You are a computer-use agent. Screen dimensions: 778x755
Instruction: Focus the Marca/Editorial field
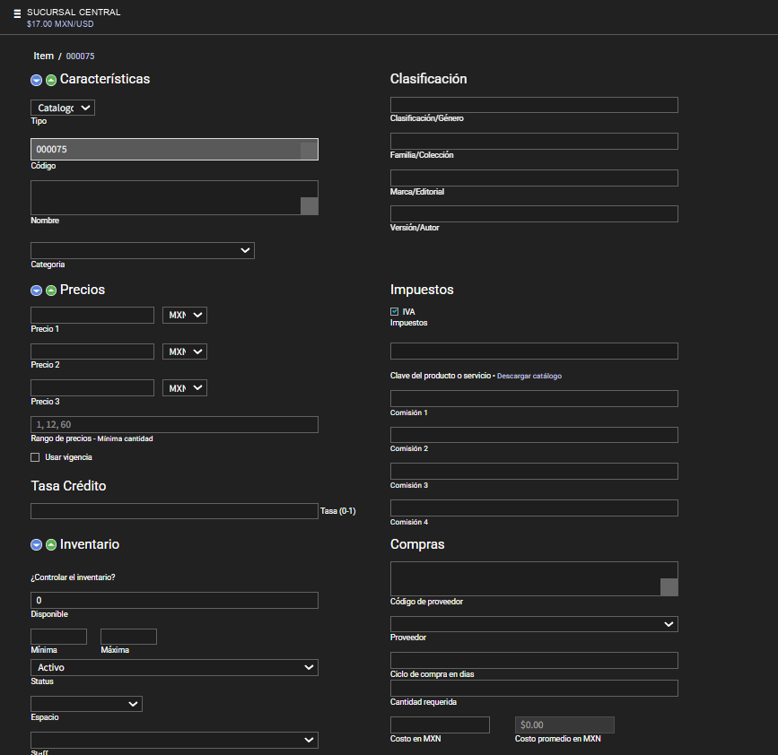point(534,178)
